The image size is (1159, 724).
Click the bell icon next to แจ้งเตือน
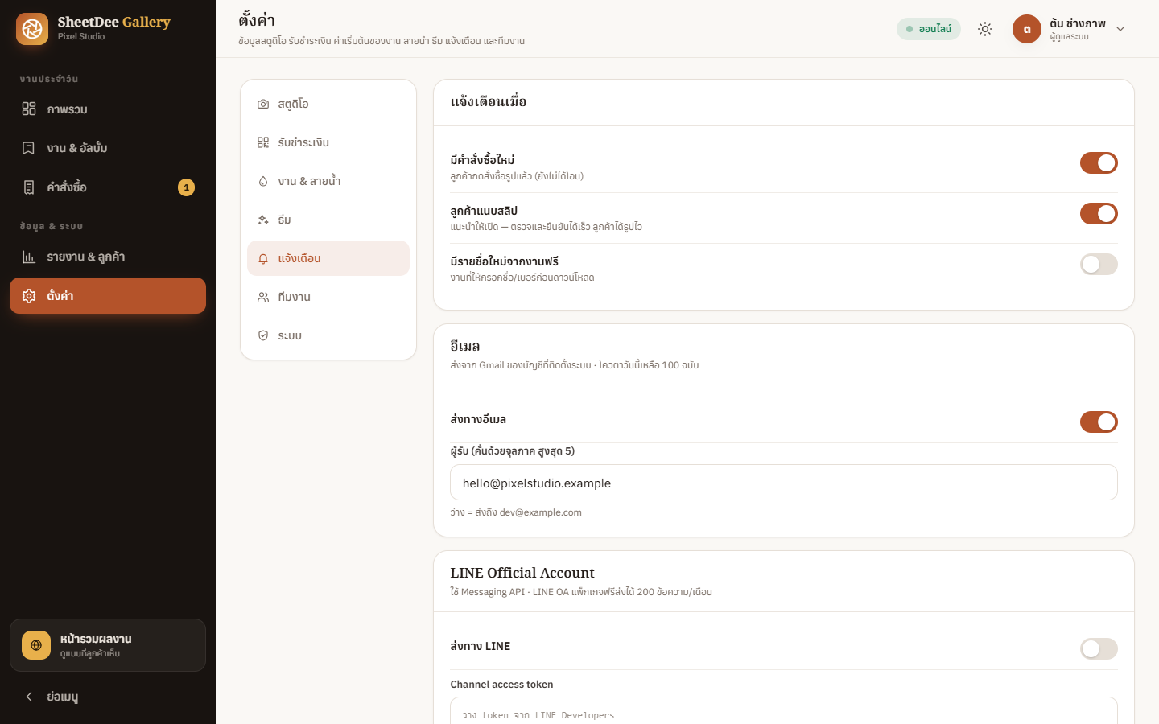coord(263,258)
